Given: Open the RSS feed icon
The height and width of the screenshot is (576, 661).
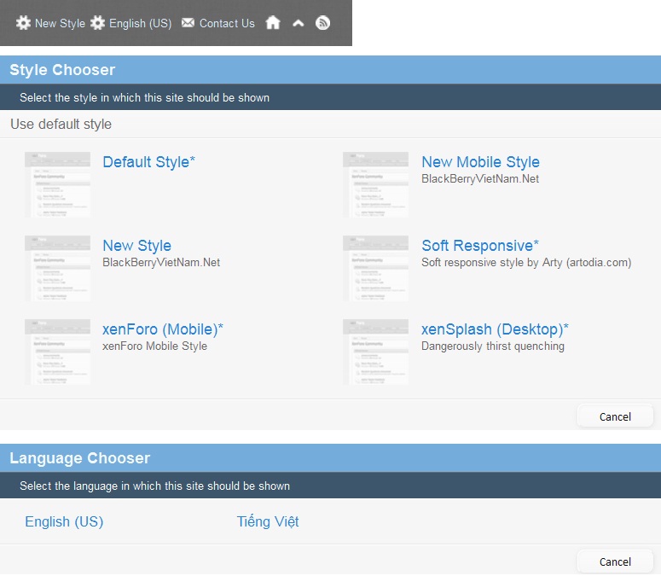Looking at the screenshot, I should coord(323,23).
